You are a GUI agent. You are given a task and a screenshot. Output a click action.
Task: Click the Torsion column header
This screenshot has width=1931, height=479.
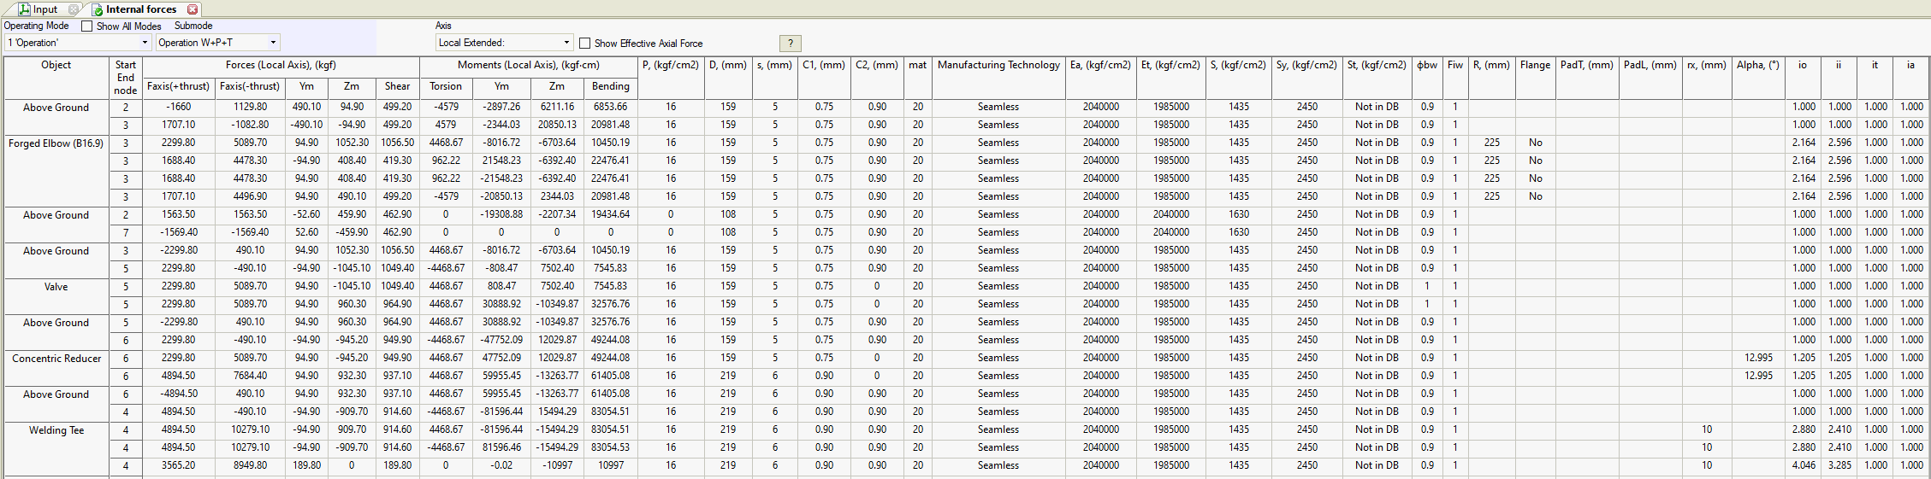pyautogui.click(x=446, y=86)
